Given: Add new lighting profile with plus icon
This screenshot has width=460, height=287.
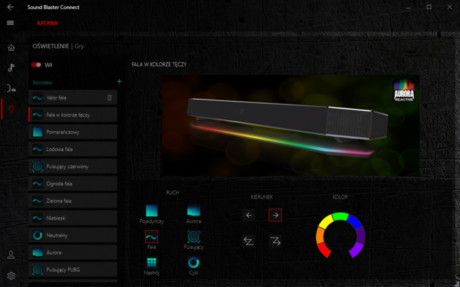Looking at the screenshot, I should [119, 82].
